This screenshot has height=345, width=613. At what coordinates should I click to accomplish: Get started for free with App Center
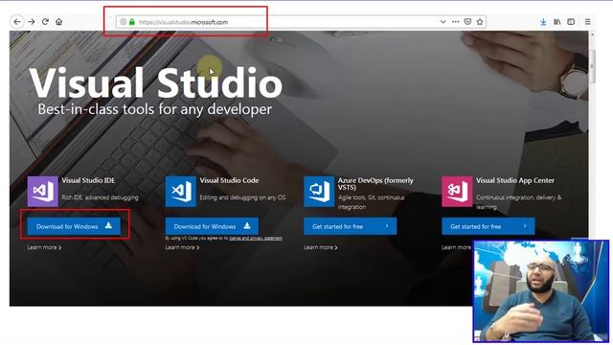pos(488,226)
